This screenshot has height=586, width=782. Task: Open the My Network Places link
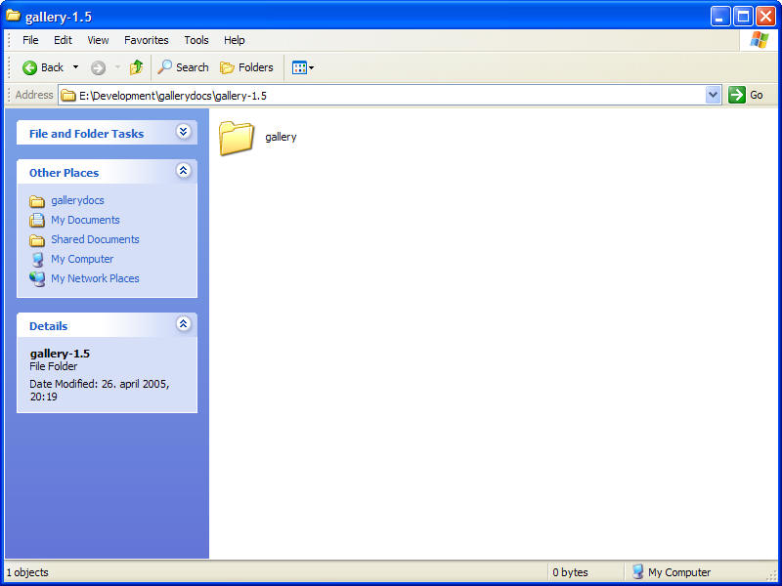click(95, 278)
